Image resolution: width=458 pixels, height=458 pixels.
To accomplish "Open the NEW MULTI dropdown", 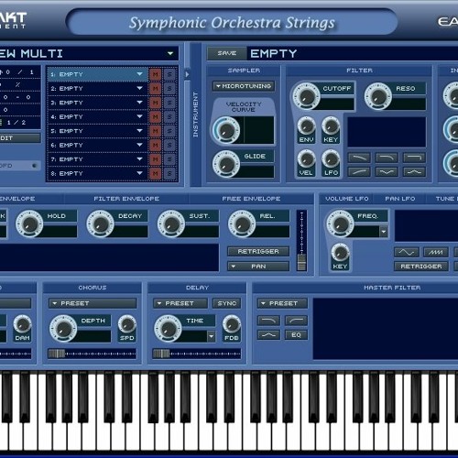I will pyautogui.click(x=170, y=53).
